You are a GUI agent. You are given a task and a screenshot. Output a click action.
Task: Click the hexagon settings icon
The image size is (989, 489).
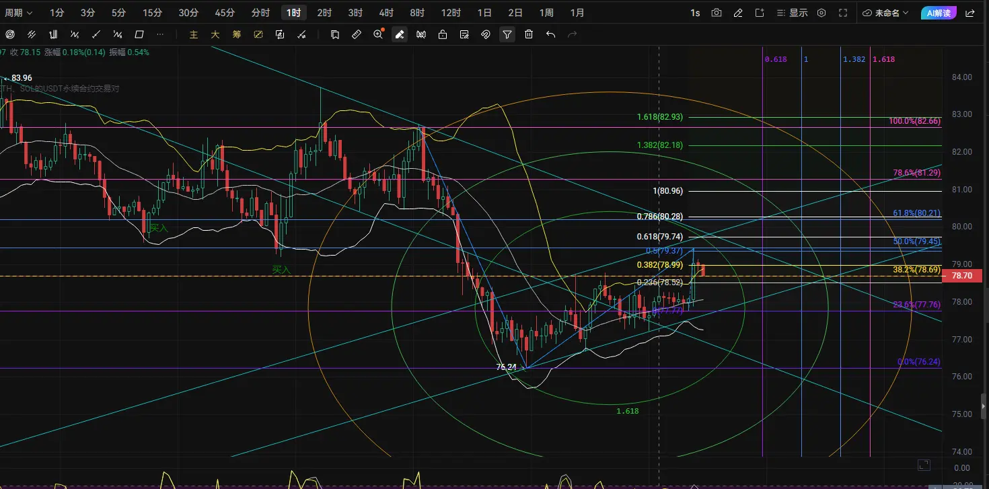[x=821, y=13]
